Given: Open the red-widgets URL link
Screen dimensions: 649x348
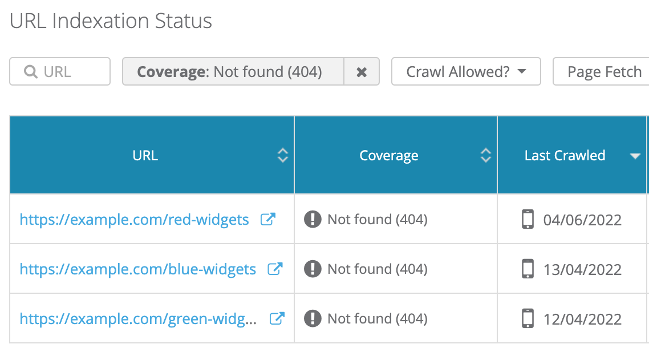Looking at the screenshot, I should [x=134, y=220].
